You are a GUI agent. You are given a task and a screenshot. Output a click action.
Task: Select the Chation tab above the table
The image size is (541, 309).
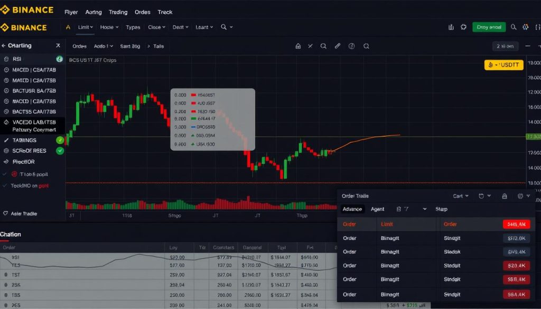[11, 235]
